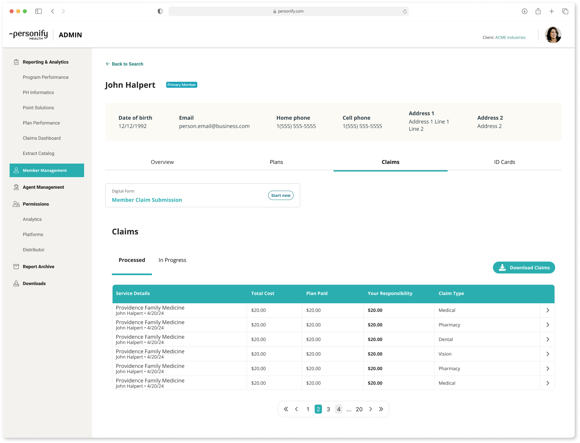Show tab overview icon

(565, 11)
